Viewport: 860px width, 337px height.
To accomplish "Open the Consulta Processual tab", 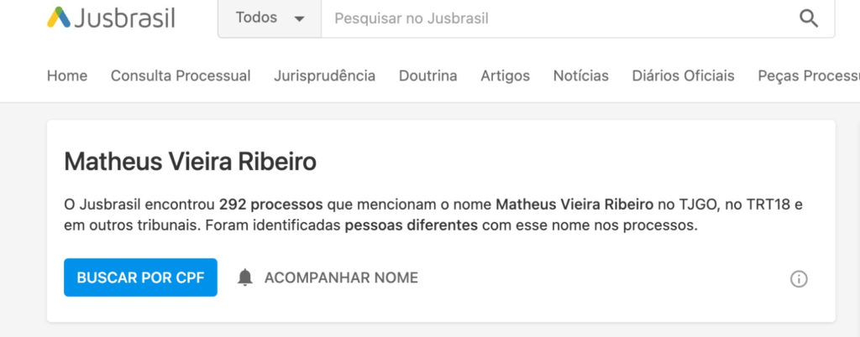I will [181, 75].
